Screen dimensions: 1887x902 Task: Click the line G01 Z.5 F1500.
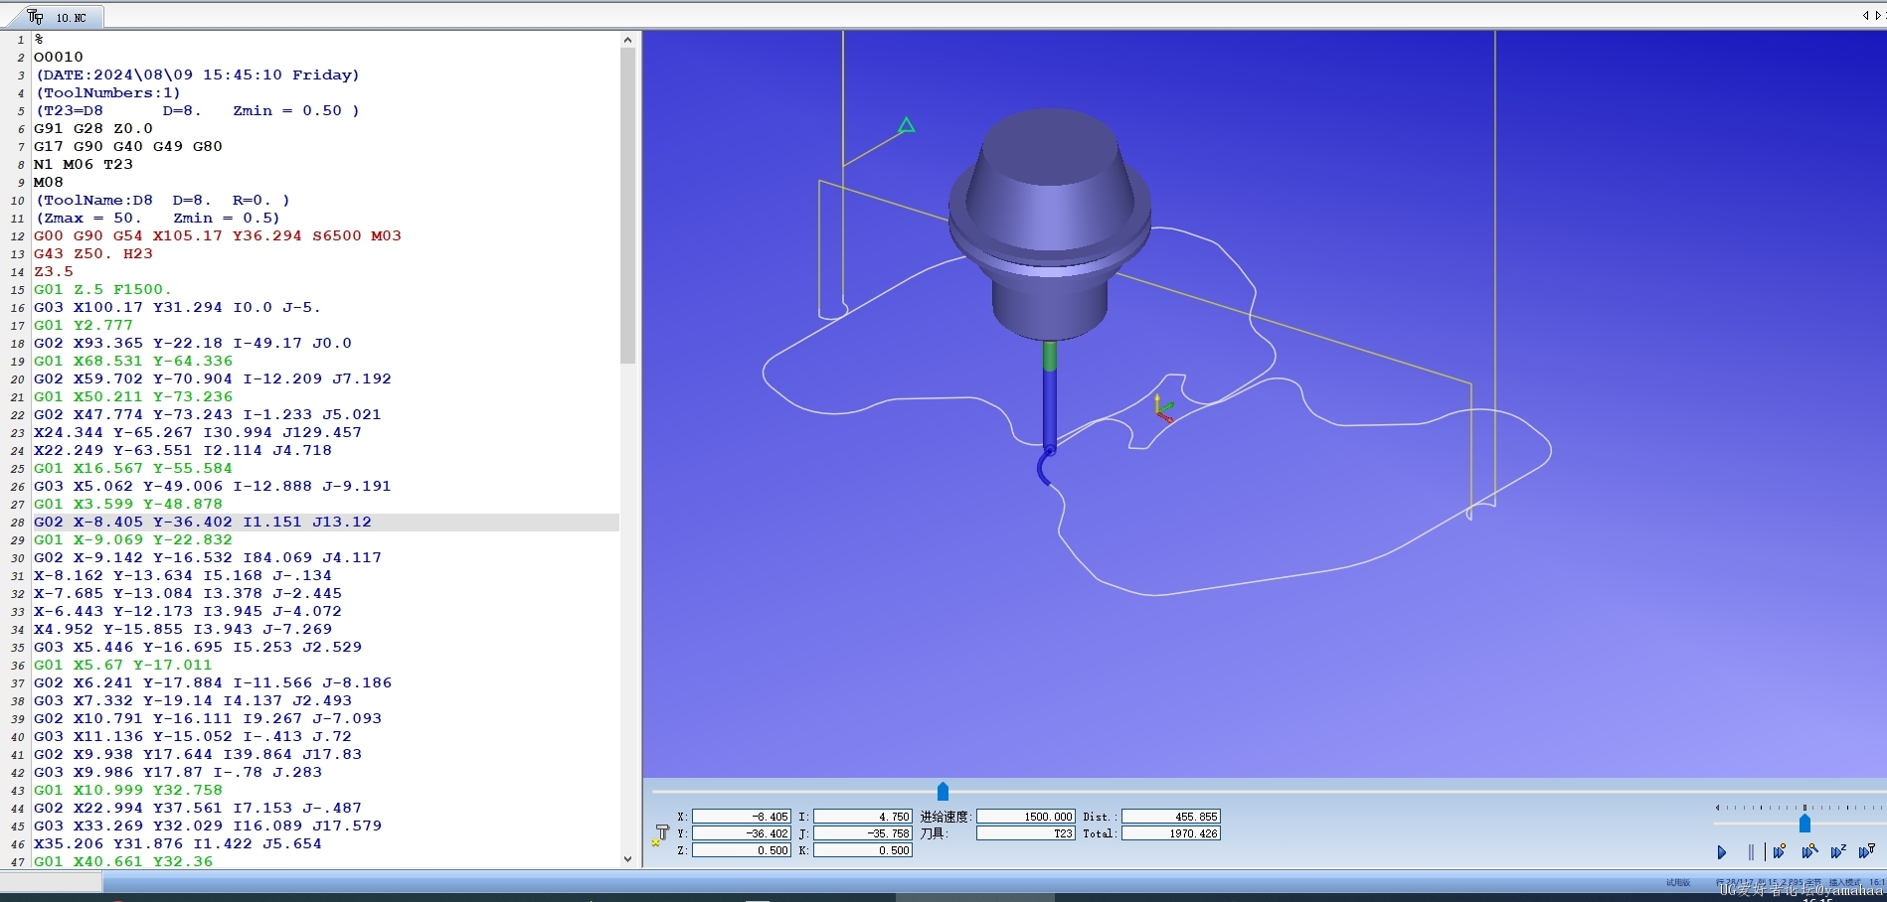103,289
